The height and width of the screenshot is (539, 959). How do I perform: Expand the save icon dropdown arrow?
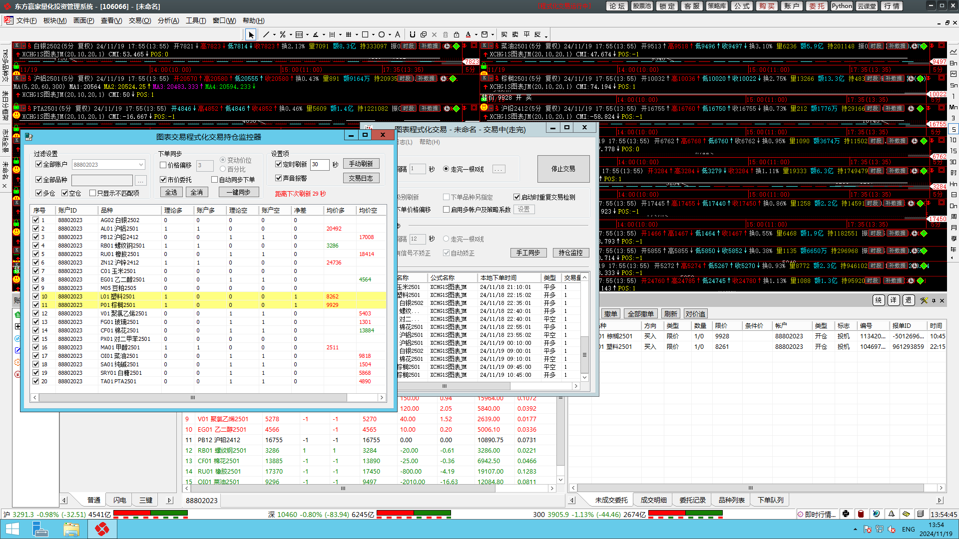(x=492, y=35)
